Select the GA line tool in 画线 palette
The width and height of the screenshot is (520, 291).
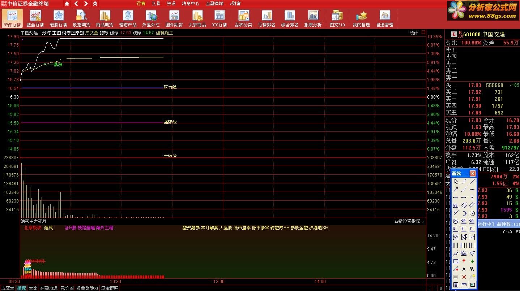[x=472, y=221]
